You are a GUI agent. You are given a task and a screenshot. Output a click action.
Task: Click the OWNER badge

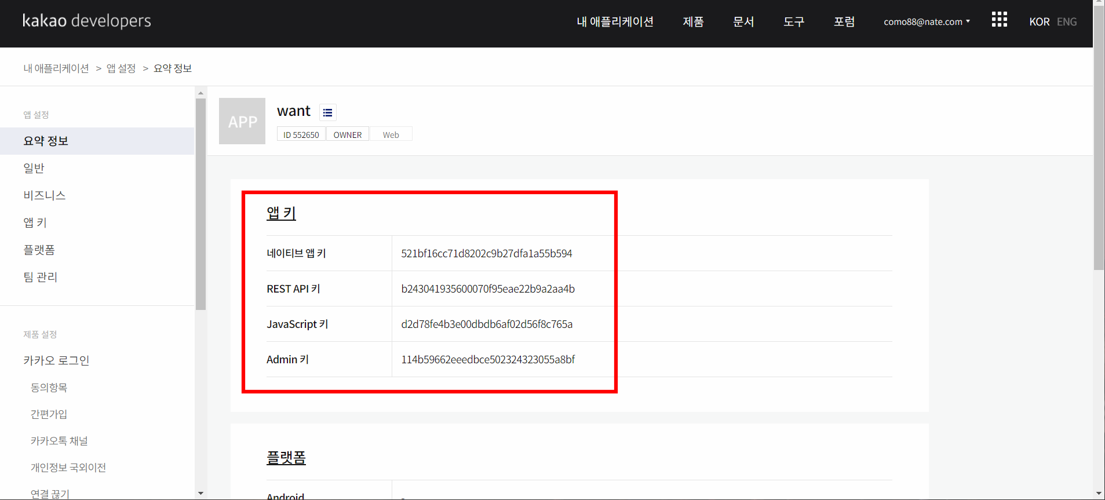[348, 134]
